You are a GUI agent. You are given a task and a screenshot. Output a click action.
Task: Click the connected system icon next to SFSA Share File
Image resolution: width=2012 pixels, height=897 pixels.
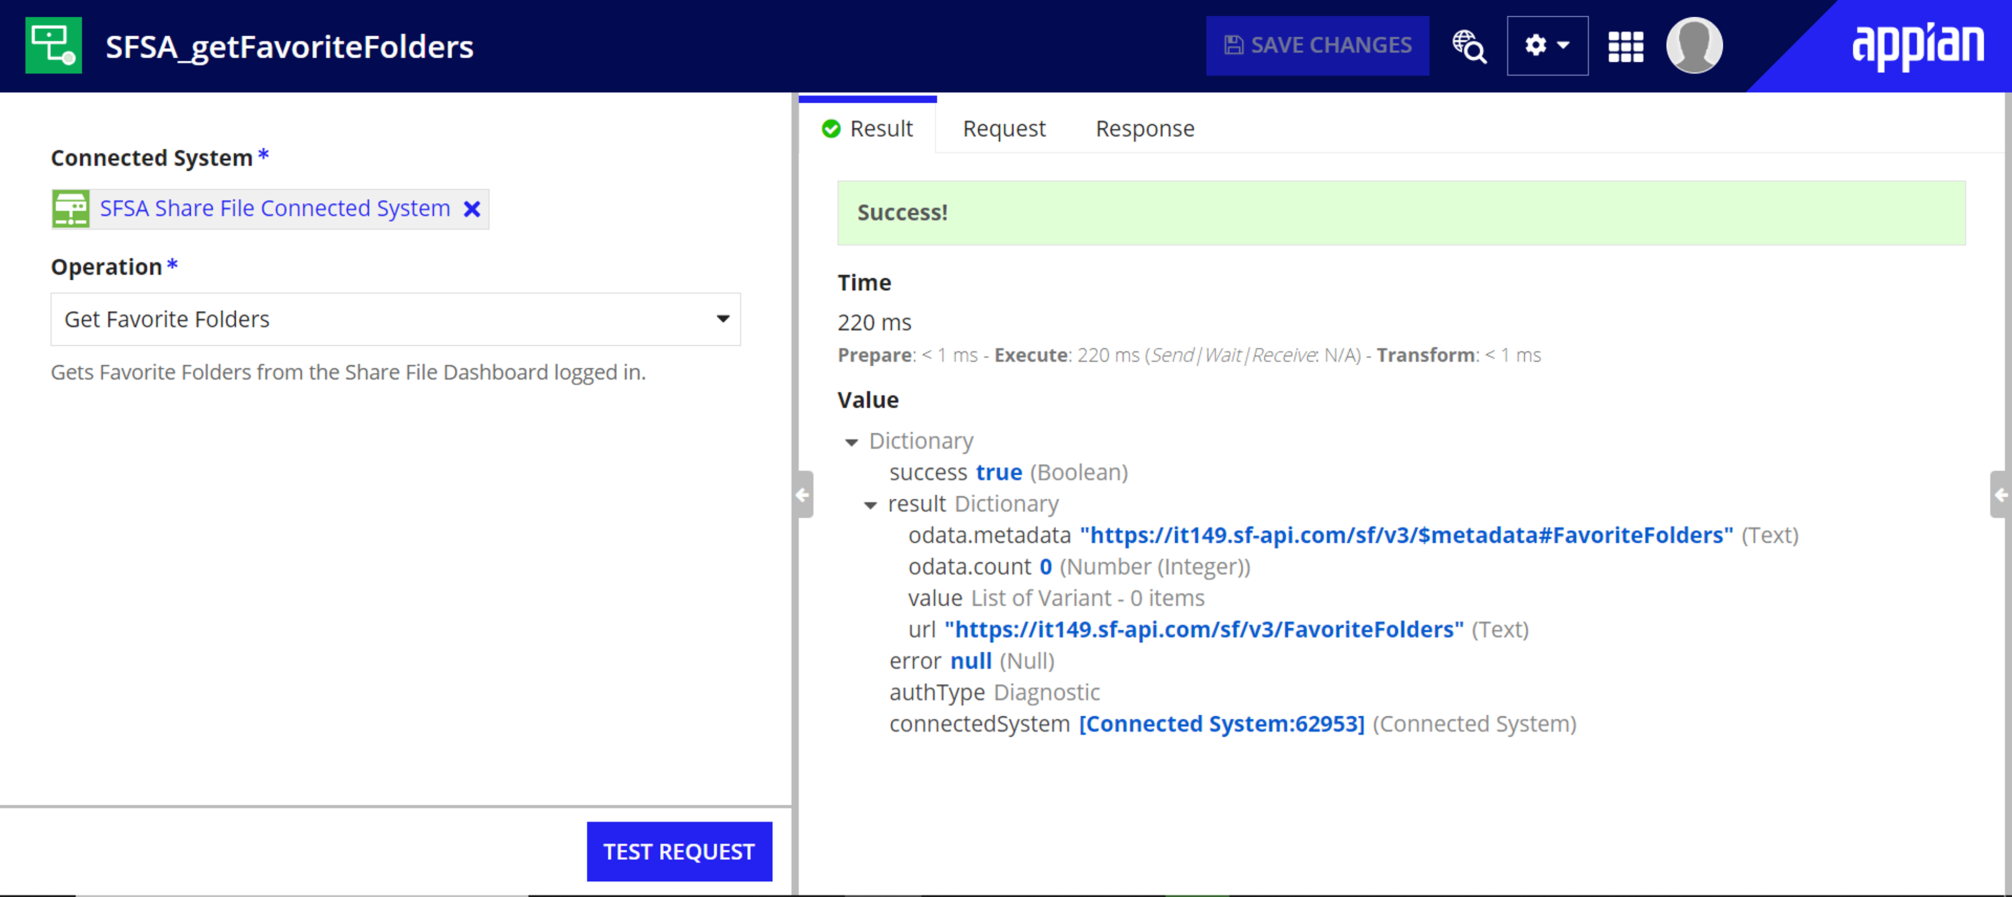pyautogui.click(x=71, y=209)
